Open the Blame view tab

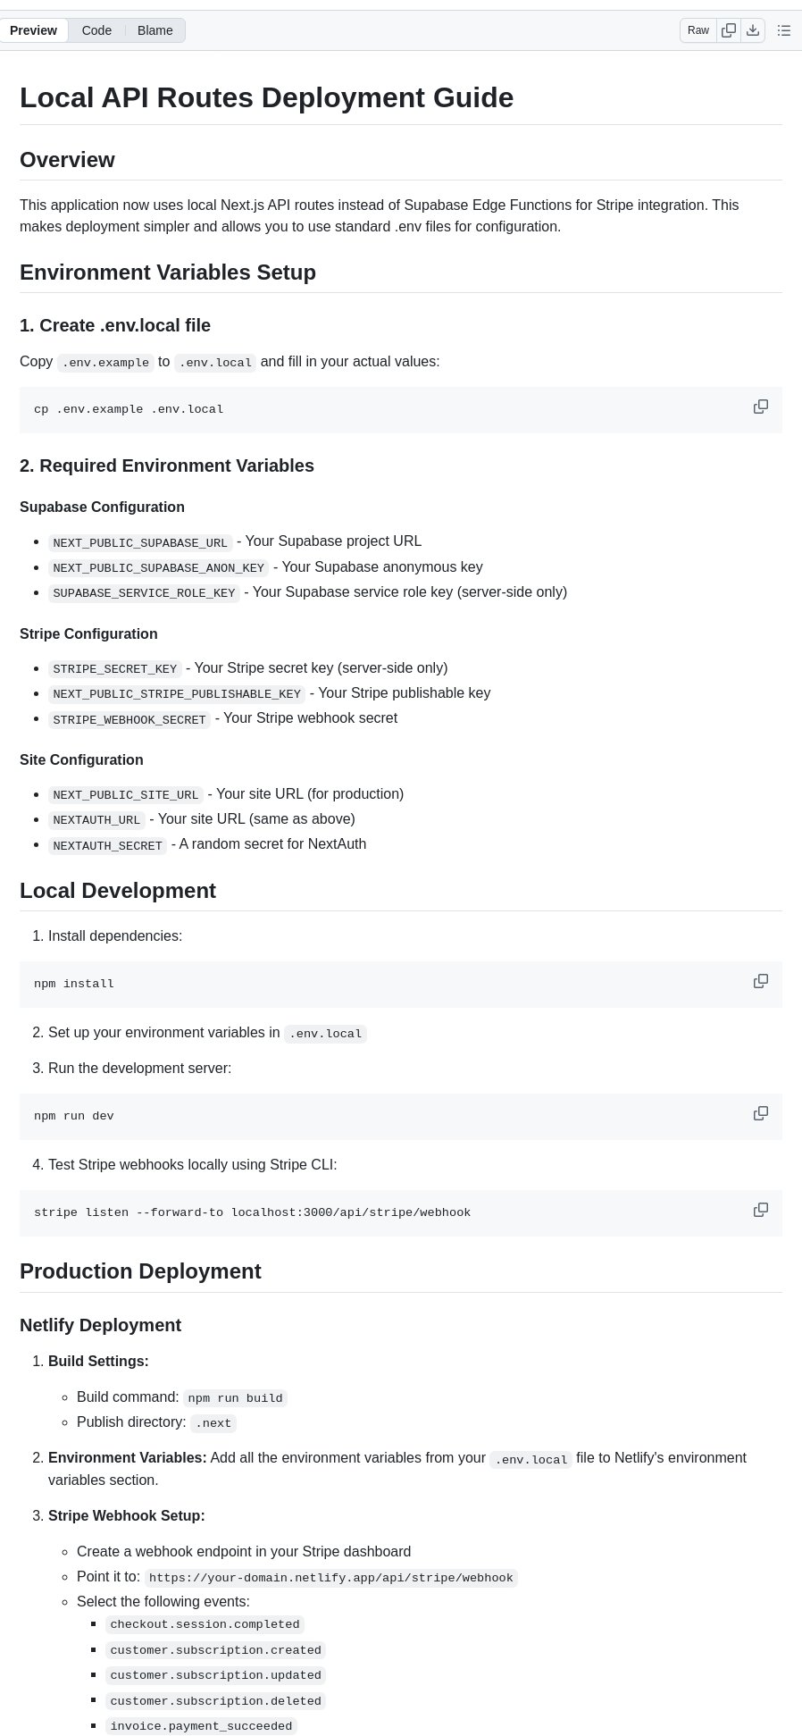click(x=155, y=30)
